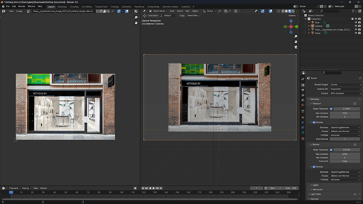Viewport: 363px width, 204px height.
Task: Play the animation forward
Action: (154, 188)
